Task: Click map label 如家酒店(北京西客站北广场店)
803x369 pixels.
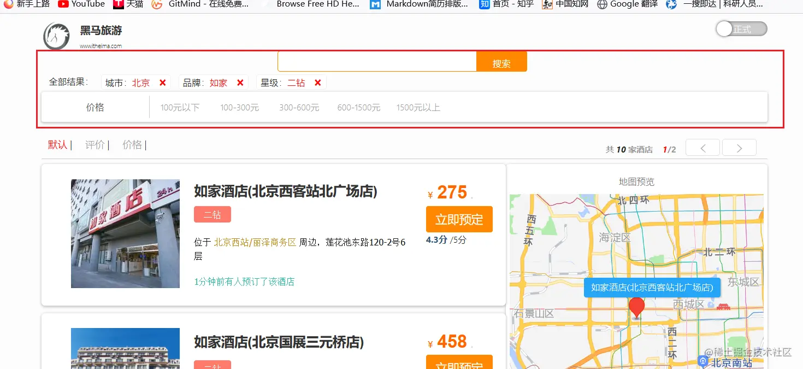Action: pyautogui.click(x=652, y=288)
